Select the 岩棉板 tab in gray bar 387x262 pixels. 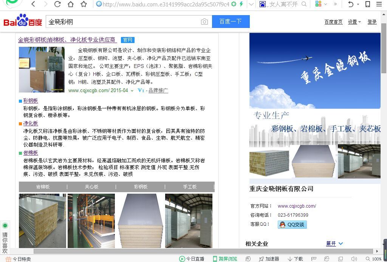(43, 187)
